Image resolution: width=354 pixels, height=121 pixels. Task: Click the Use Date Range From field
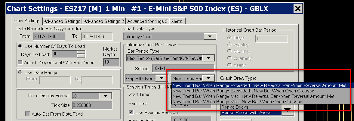[x=55, y=79]
